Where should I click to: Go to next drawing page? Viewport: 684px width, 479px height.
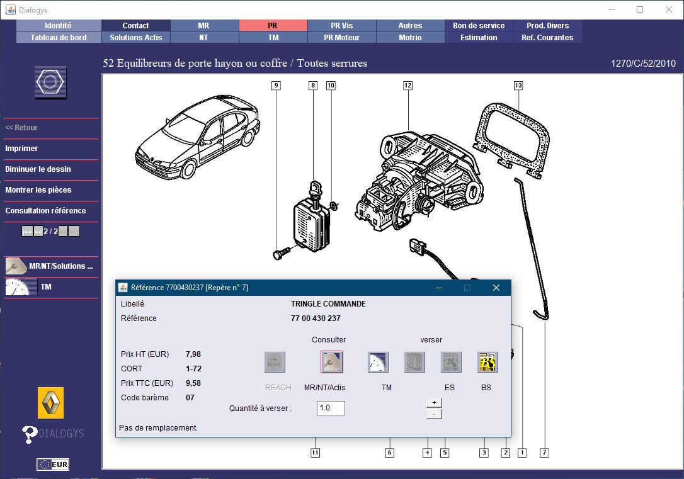point(63,232)
